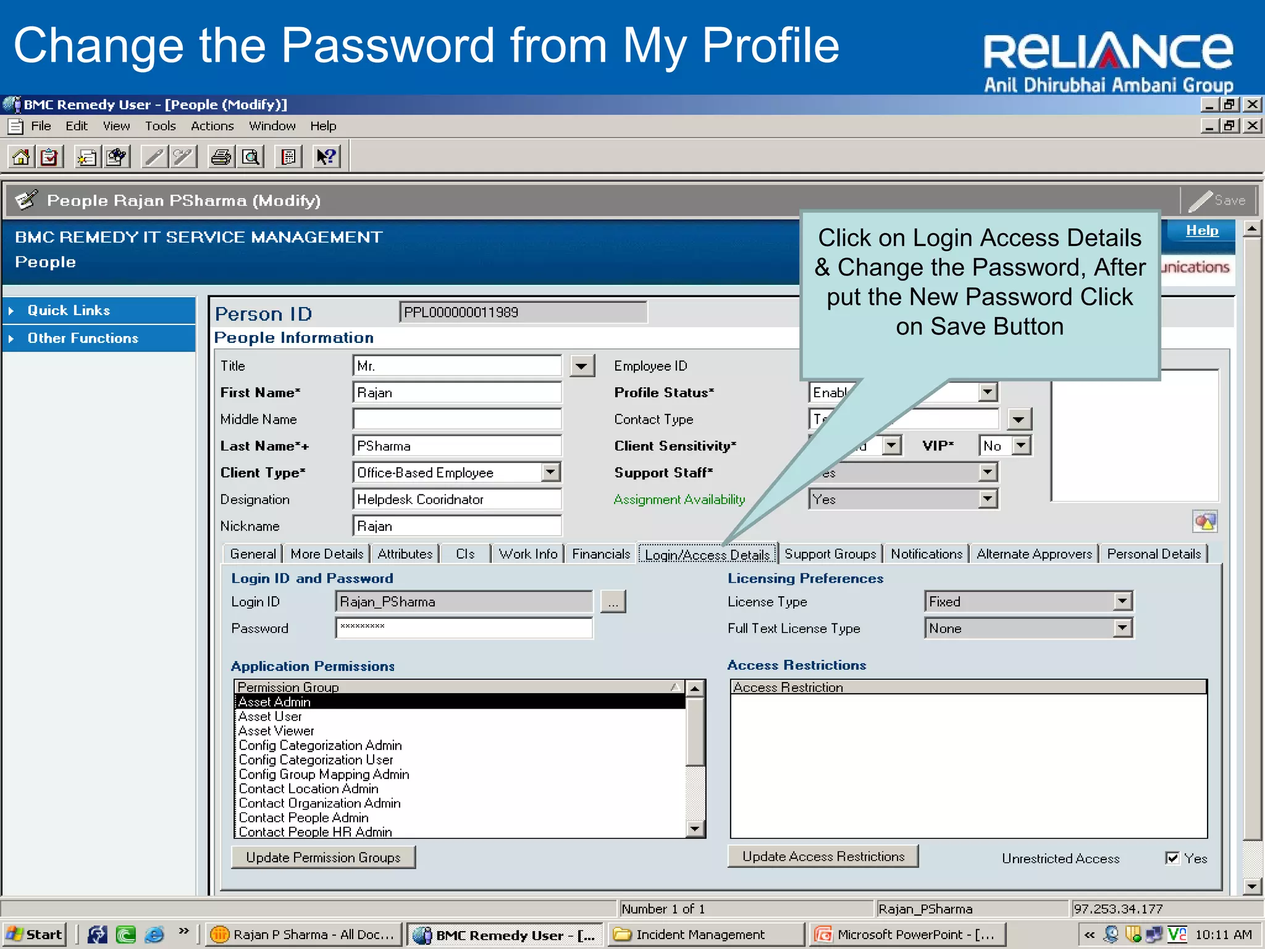Click the first system tray icon
The height and width of the screenshot is (949, 1265).
point(1111,935)
